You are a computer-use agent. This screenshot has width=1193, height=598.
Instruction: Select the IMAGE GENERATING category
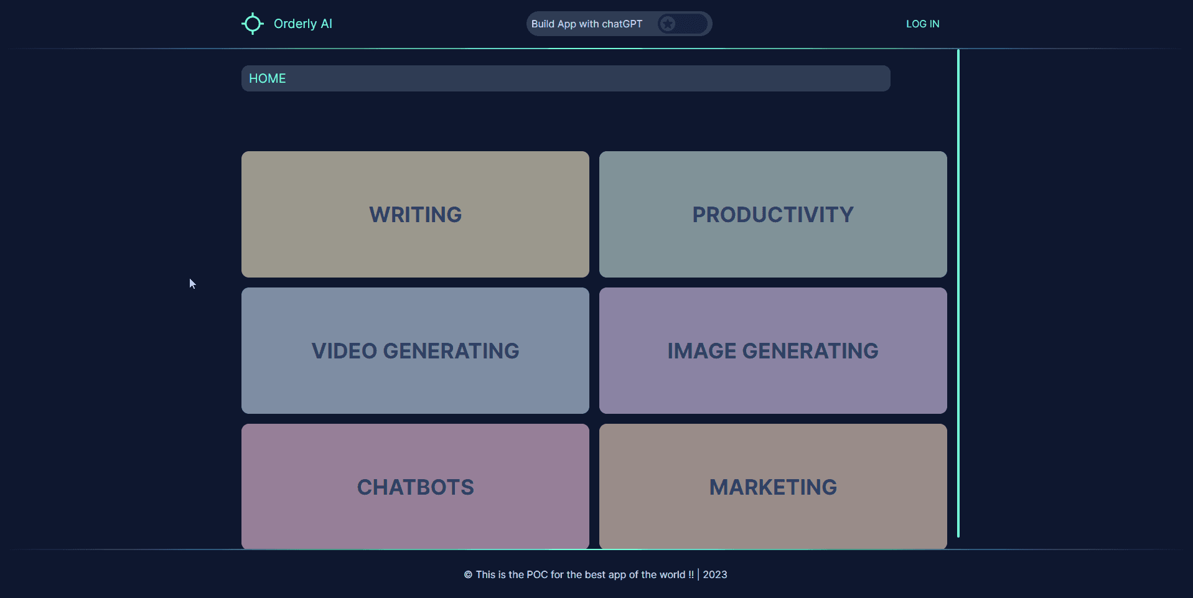[773, 350]
